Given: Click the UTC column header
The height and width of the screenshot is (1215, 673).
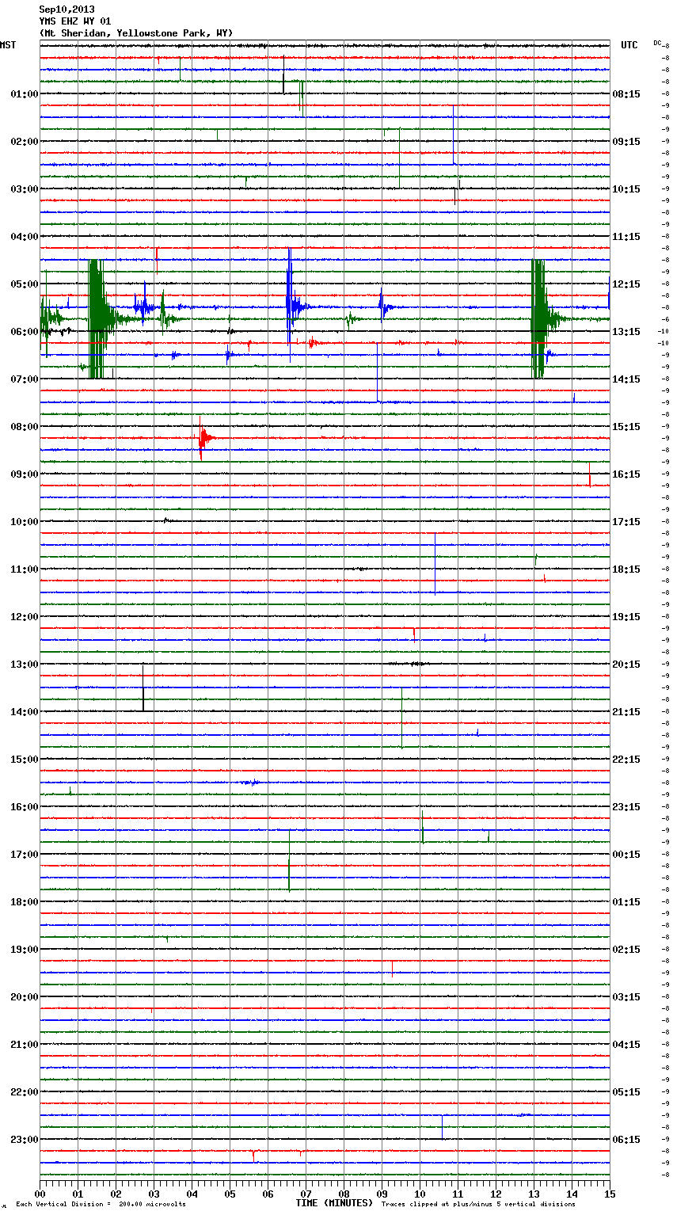Looking at the screenshot, I should (629, 45).
